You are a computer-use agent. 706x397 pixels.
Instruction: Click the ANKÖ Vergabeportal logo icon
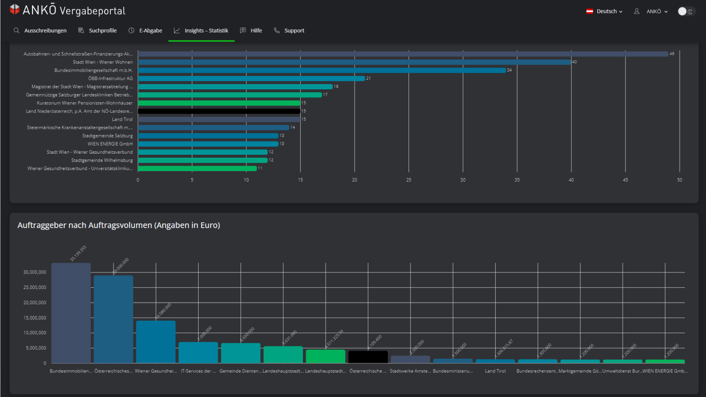click(x=15, y=10)
